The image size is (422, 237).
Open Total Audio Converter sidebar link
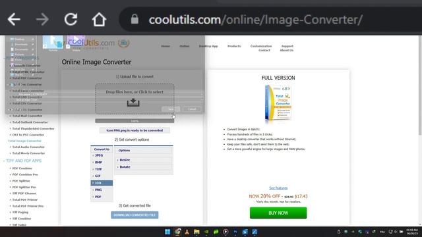coord(28,147)
